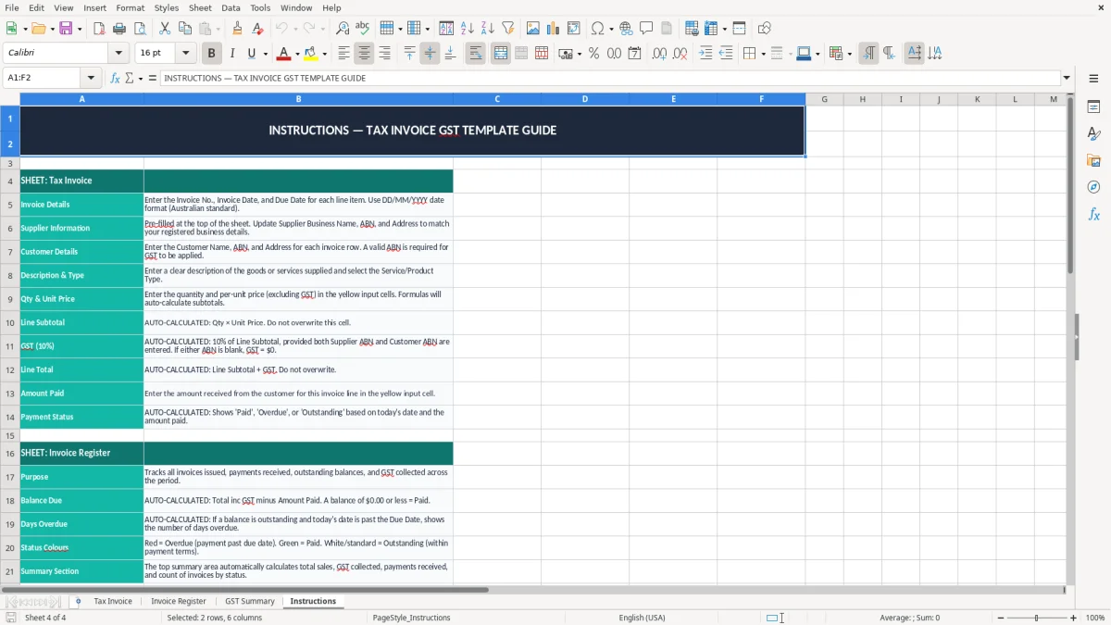Apply the yellow Background Color swatch
Viewport: 1111px width, 625px height.
(312, 54)
